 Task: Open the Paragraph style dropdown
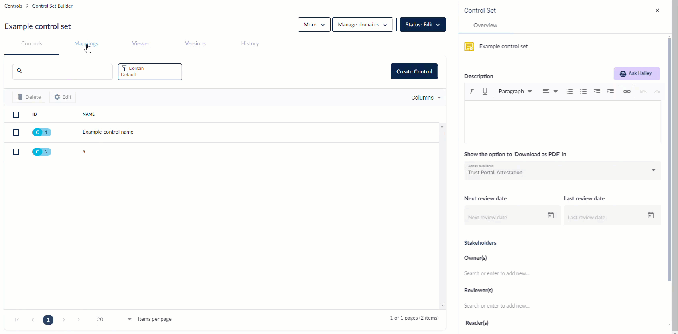click(515, 92)
